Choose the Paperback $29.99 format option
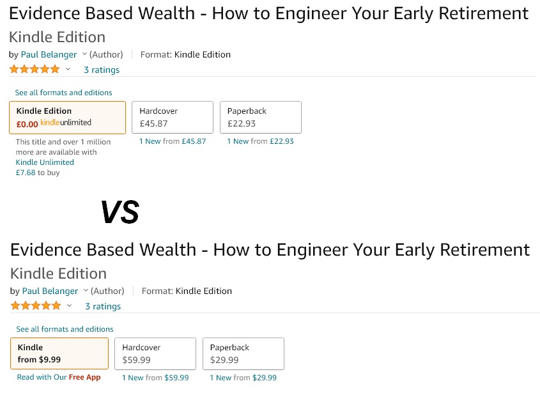 243,353
